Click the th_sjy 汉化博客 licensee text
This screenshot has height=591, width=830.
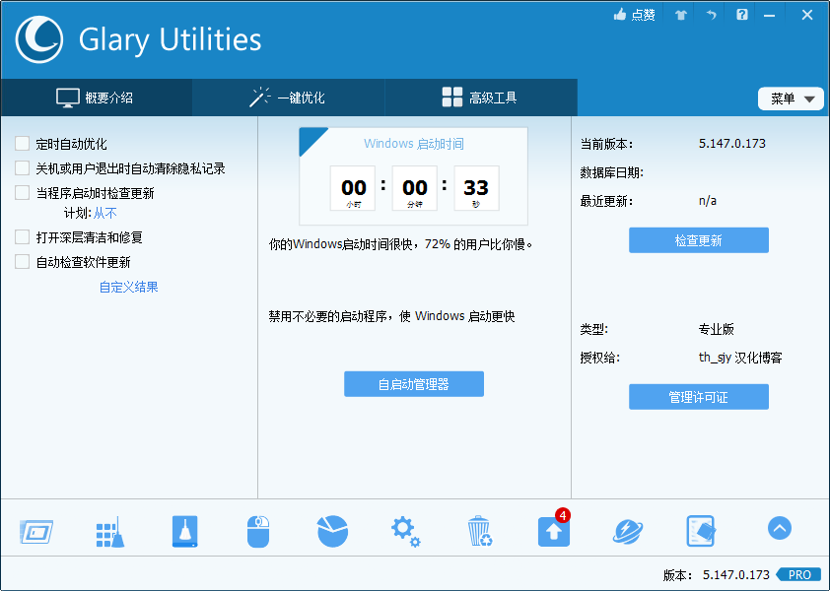pos(740,358)
